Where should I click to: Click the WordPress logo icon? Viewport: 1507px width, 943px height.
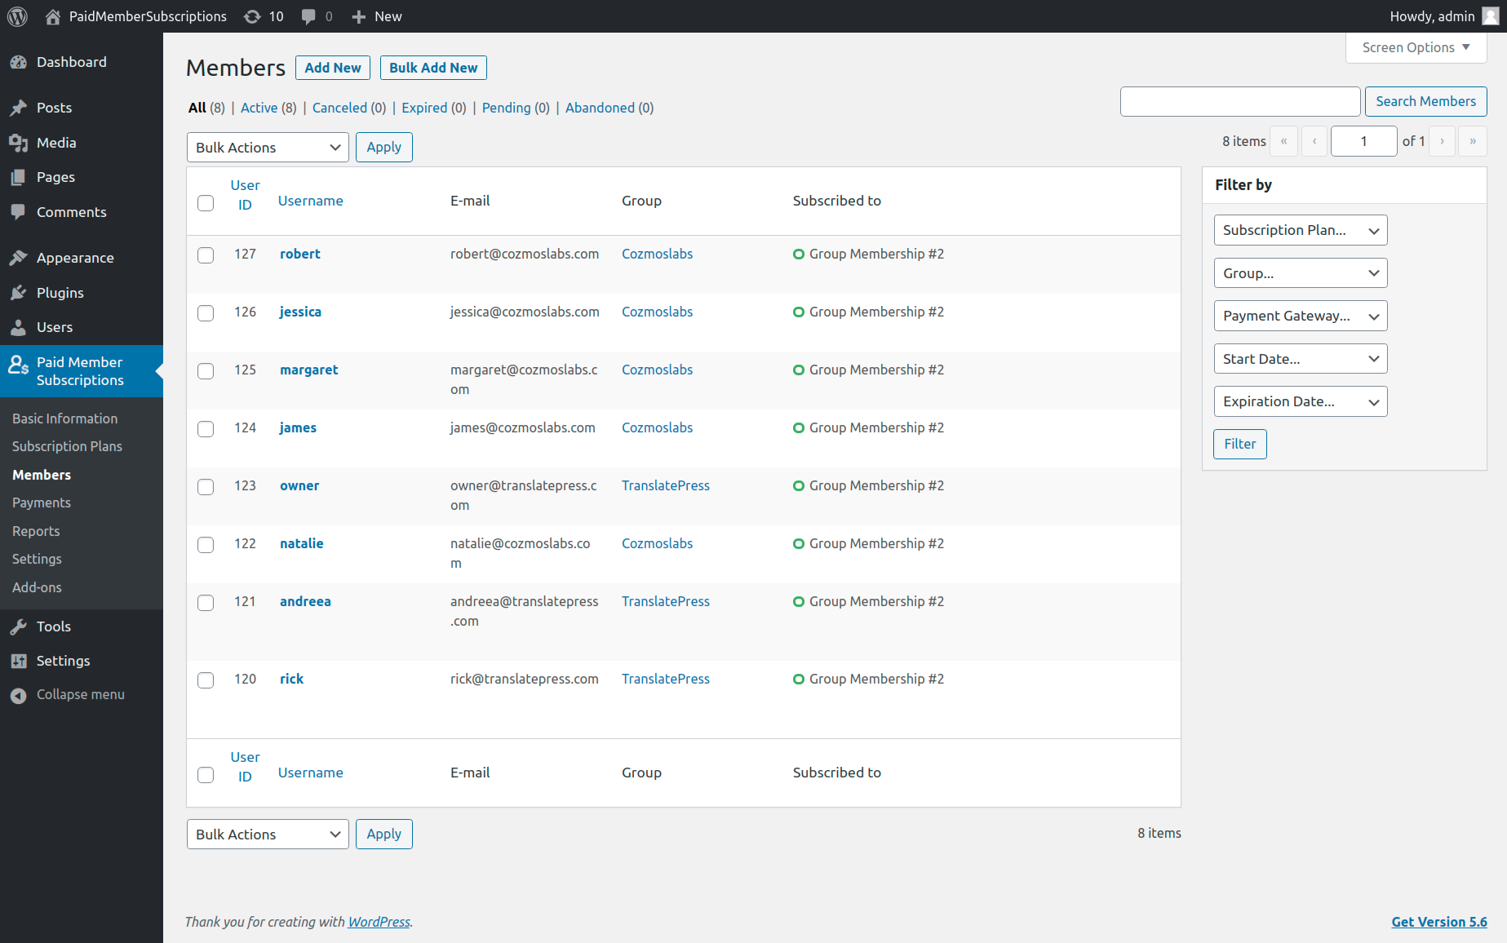pos(17,16)
